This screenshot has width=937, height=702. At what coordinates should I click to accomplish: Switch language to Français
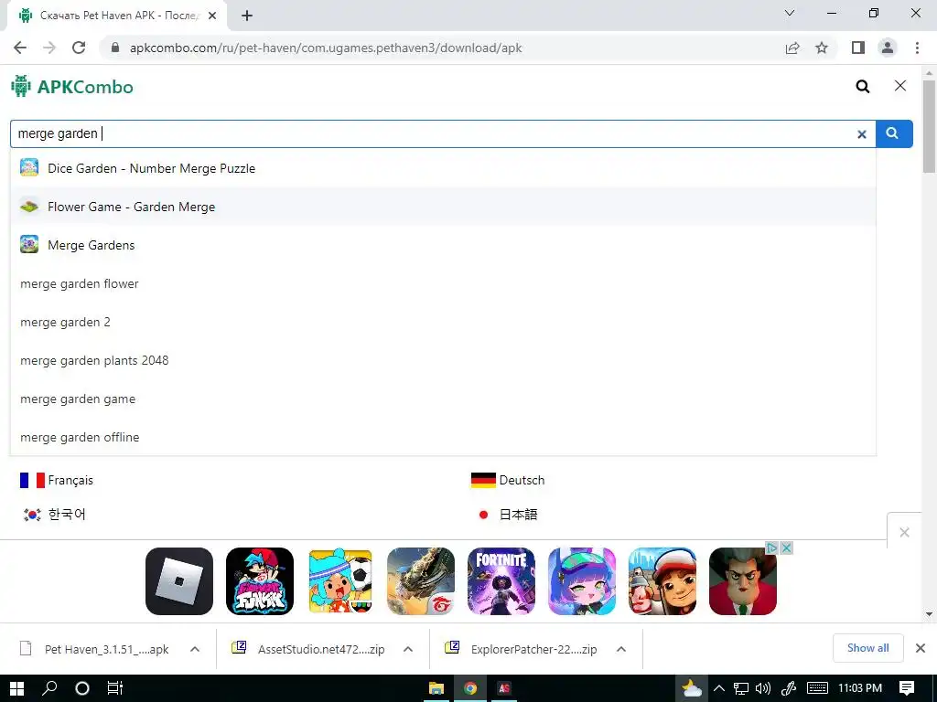tap(57, 480)
